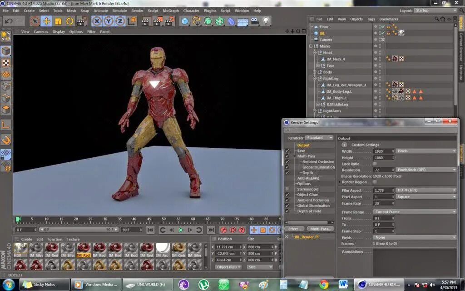Click the Record Active Objects keyframe button
Image resolution: width=465 pixels, height=291 pixels.
pyautogui.click(x=223, y=230)
